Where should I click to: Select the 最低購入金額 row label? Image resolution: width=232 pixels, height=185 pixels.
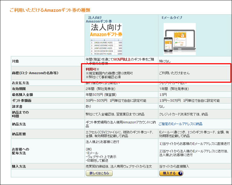pyautogui.click(x=22, y=95)
